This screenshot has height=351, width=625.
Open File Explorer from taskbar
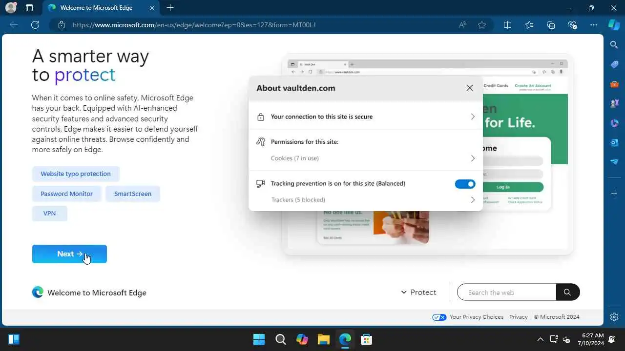click(x=323, y=339)
